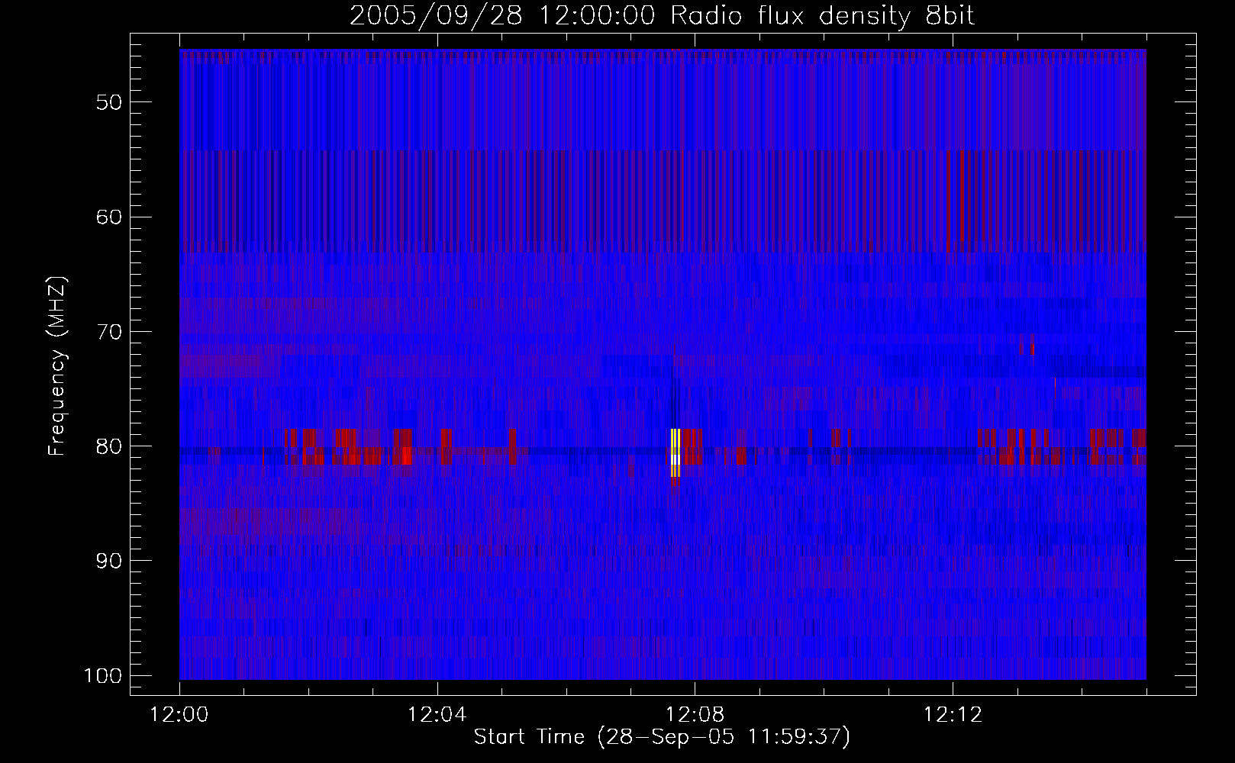This screenshot has width=1235, height=763.
Task: Click the 'Start Time (28-Sep-05 11:59:37)' label
Action: point(662,737)
